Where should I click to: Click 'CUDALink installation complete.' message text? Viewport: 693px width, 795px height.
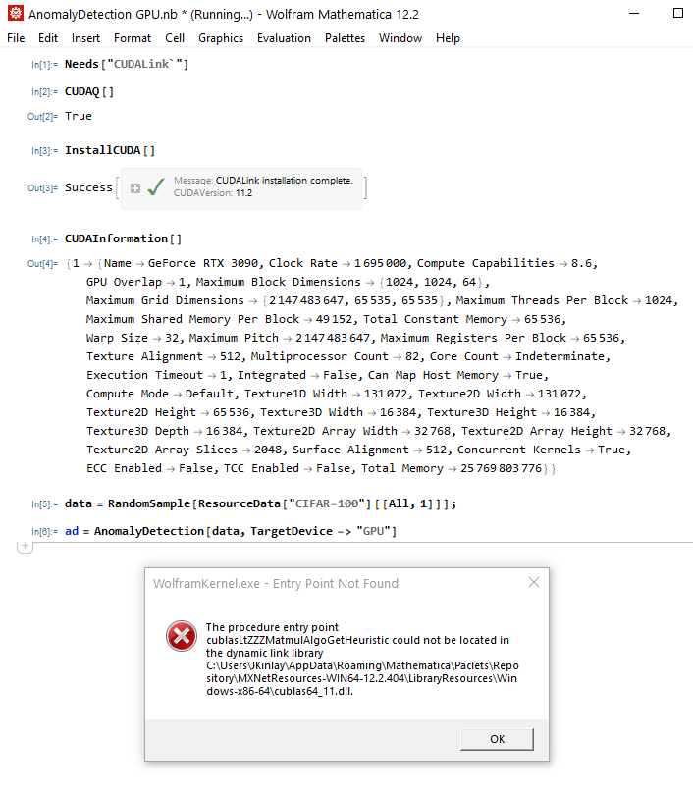tap(284, 180)
